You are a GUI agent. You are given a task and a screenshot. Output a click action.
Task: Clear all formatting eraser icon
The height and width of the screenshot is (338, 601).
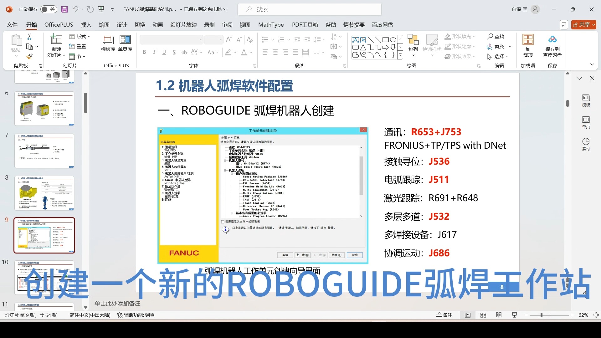[x=249, y=39]
